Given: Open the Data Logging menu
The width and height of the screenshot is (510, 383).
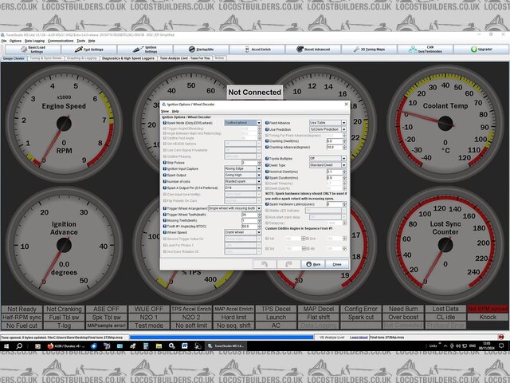Looking at the screenshot, I should [x=34, y=40].
